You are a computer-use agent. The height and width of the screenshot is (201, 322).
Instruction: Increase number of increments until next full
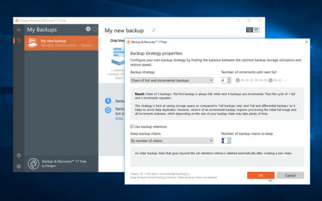point(229,79)
